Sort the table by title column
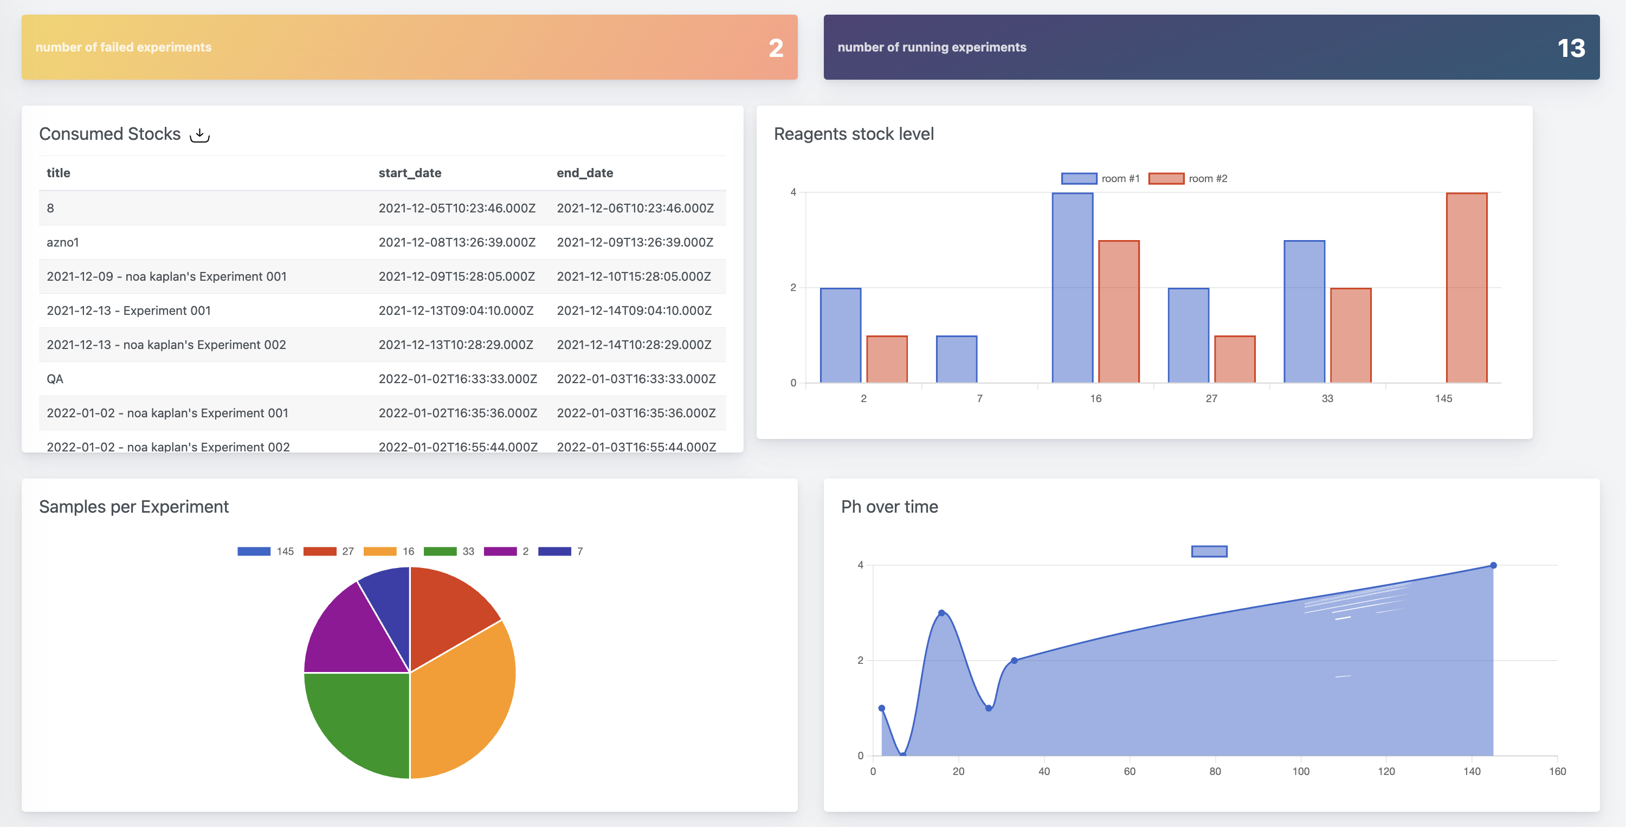Image resolution: width=1626 pixels, height=827 pixels. pos(59,173)
